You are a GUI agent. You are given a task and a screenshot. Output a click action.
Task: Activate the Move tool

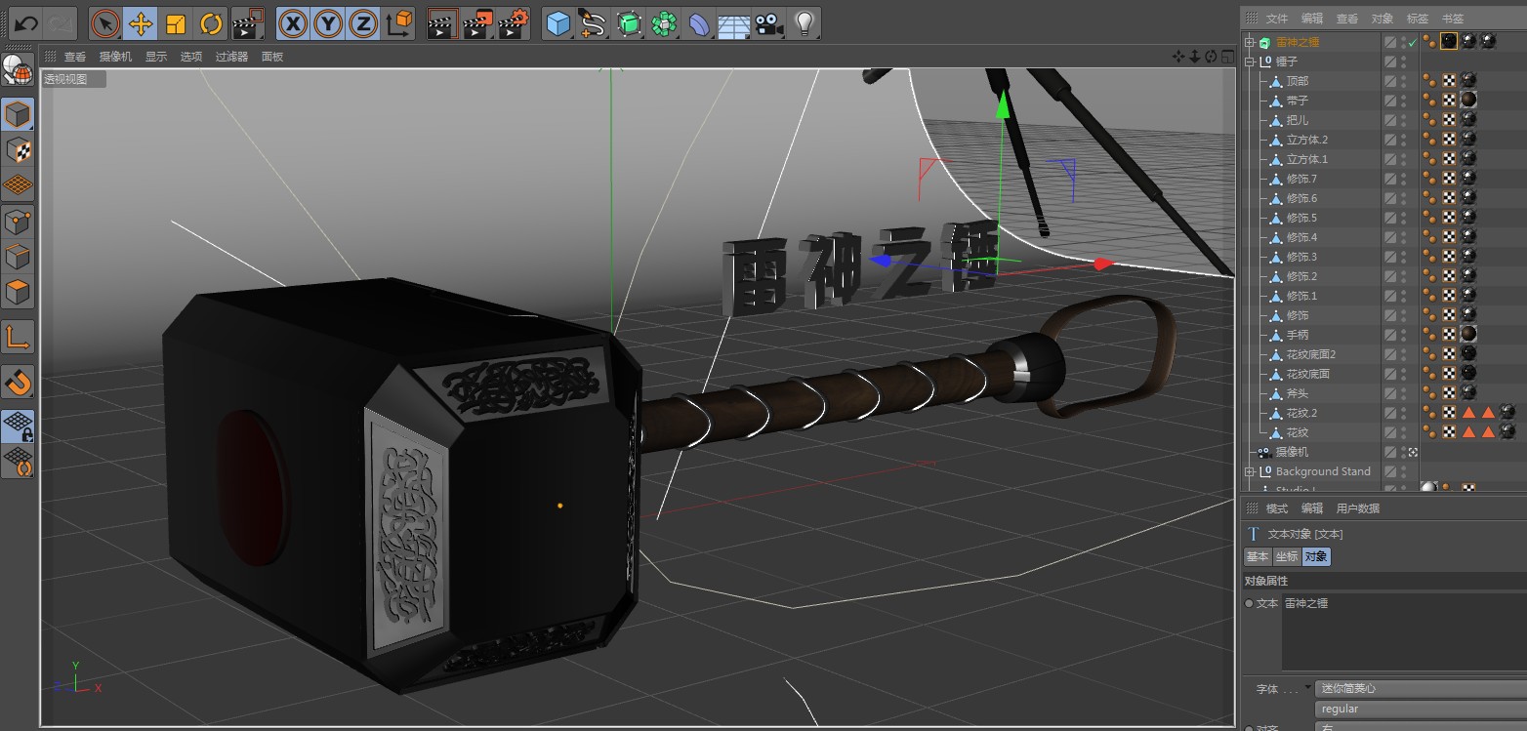tap(141, 22)
